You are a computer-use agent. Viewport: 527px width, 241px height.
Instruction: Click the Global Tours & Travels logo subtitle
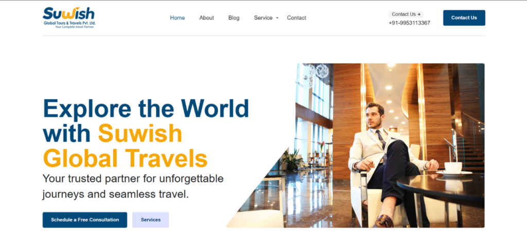coord(69,23)
